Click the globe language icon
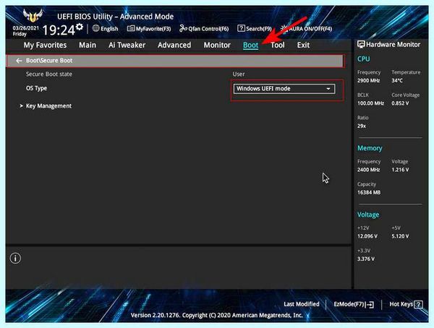This screenshot has width=434, height=328. coord(95,28)
